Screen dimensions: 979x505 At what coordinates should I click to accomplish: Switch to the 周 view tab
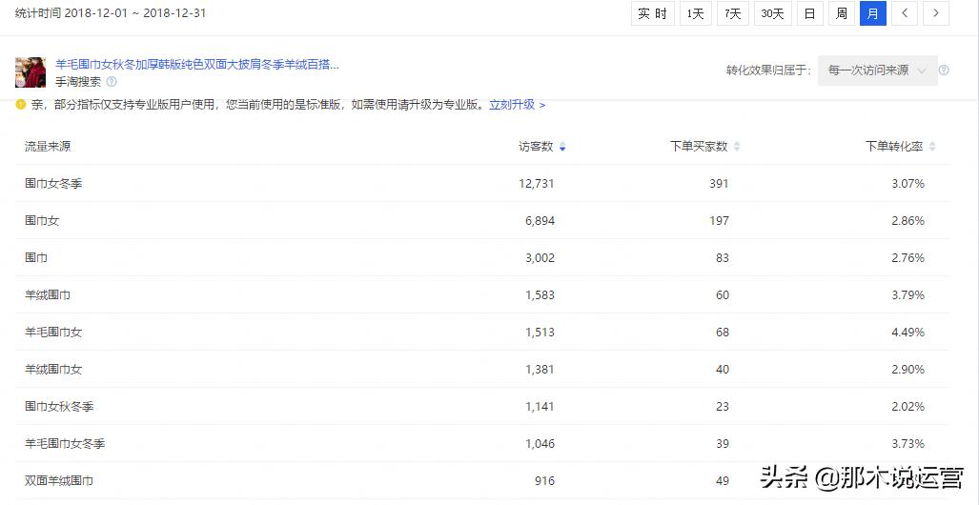[842, 13]
